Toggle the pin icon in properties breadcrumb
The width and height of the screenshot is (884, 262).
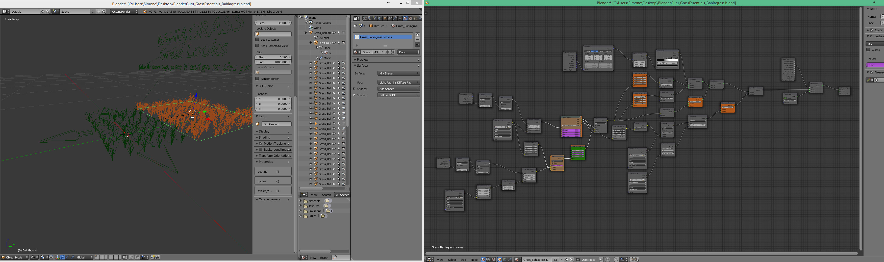[x=355, y=26]
